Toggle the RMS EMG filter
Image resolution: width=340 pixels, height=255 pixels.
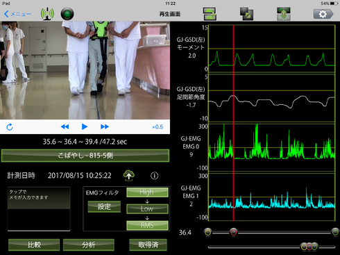[147, 225]
